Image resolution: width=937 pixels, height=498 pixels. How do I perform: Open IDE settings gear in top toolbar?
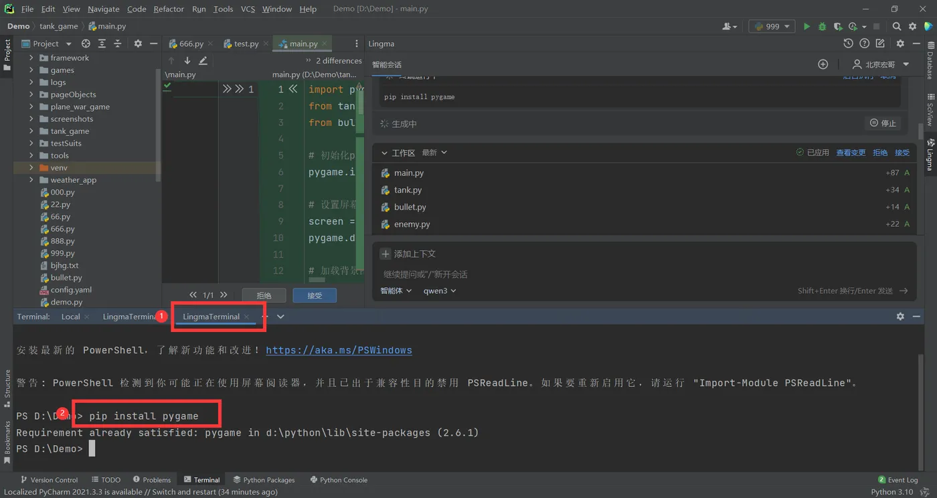(912, 26)
